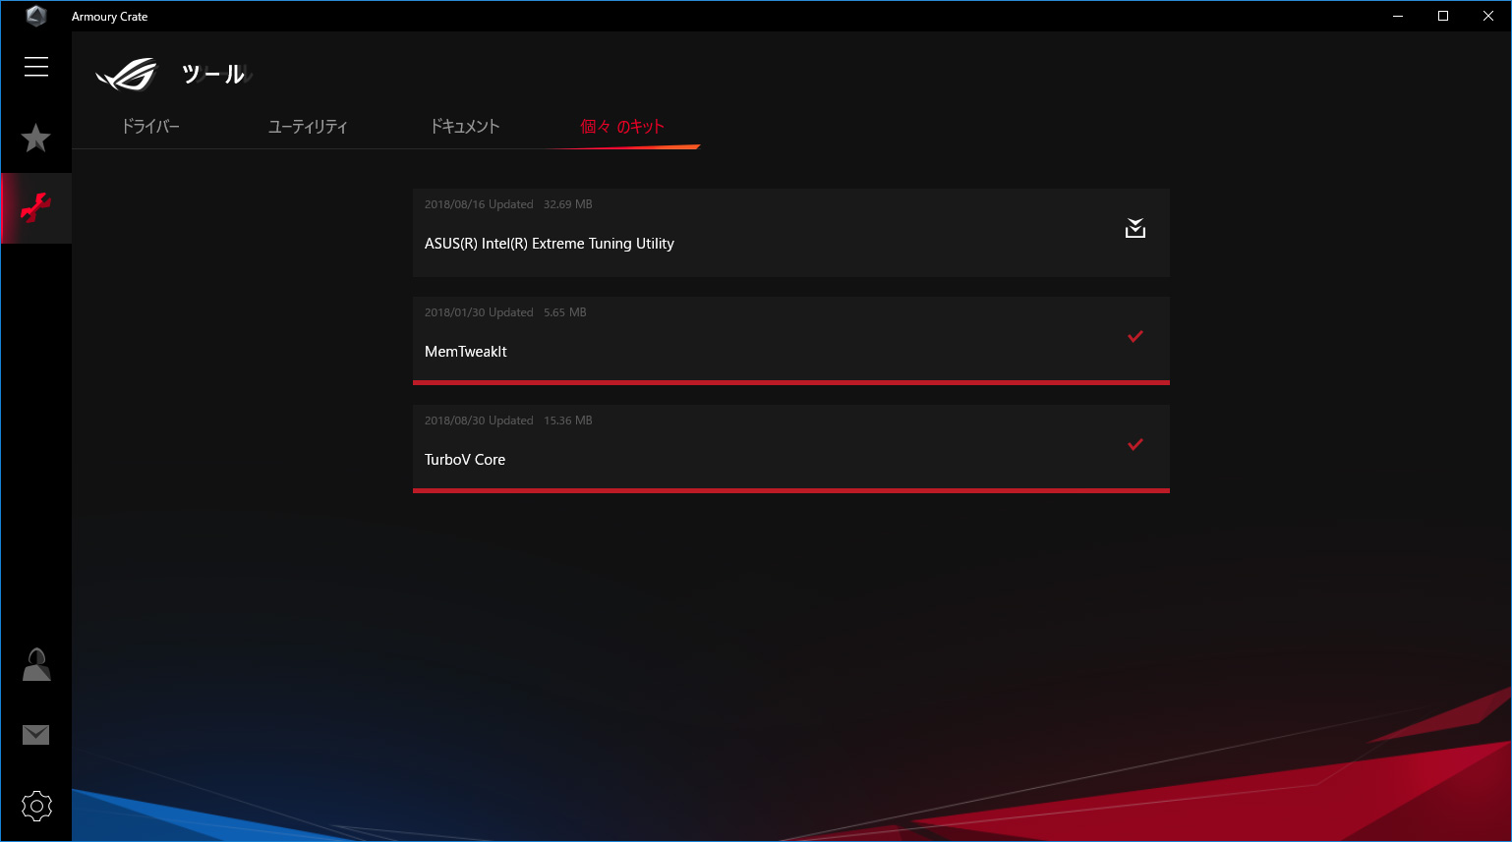
Task: Click the ツール page heading
Action: [213, 74]
